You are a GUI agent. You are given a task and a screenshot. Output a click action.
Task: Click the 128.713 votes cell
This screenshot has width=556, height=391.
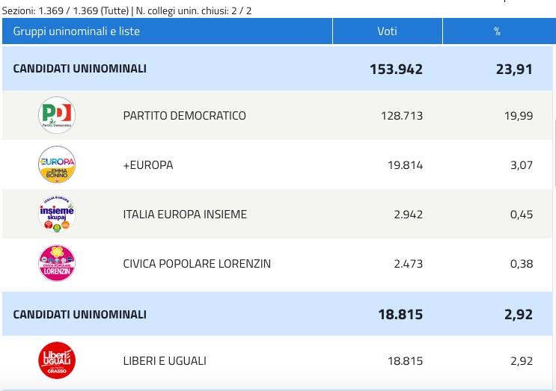coord(402,116)
